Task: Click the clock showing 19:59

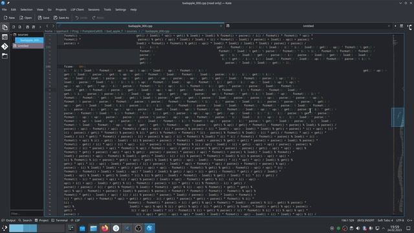Action: pos(395,228)
